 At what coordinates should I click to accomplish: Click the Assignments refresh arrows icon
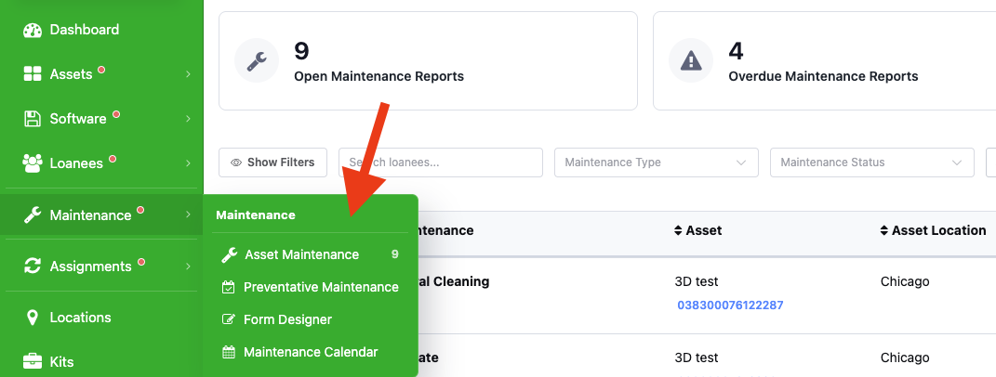(x=33, y=266)
